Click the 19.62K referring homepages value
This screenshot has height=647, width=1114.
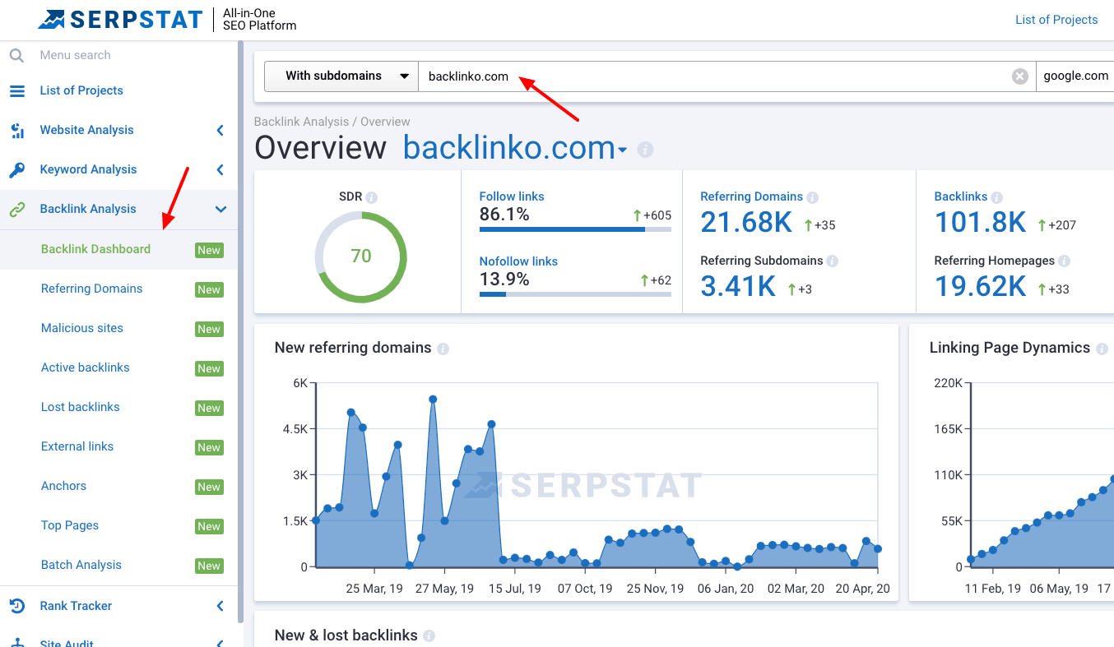(981, 286)
